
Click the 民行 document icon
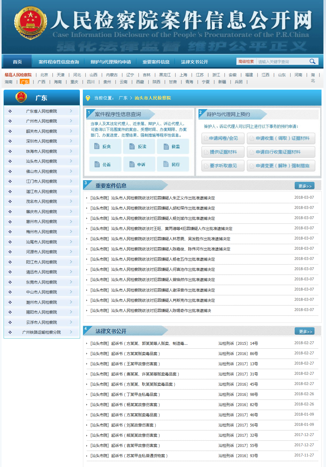tap(166, 164)
